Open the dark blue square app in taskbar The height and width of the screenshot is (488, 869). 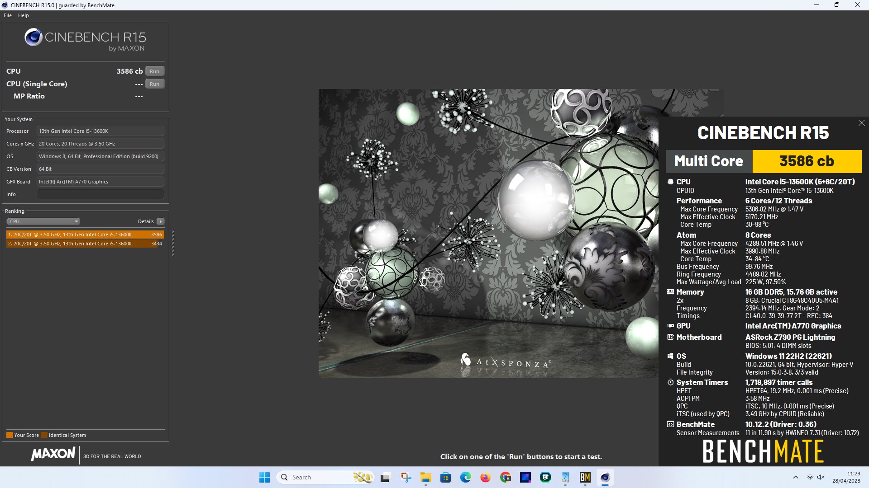point(525,477)
